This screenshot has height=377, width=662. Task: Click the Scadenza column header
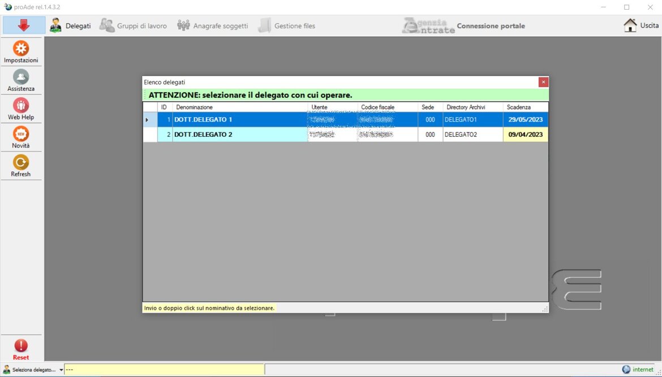[x=525, y=107]
